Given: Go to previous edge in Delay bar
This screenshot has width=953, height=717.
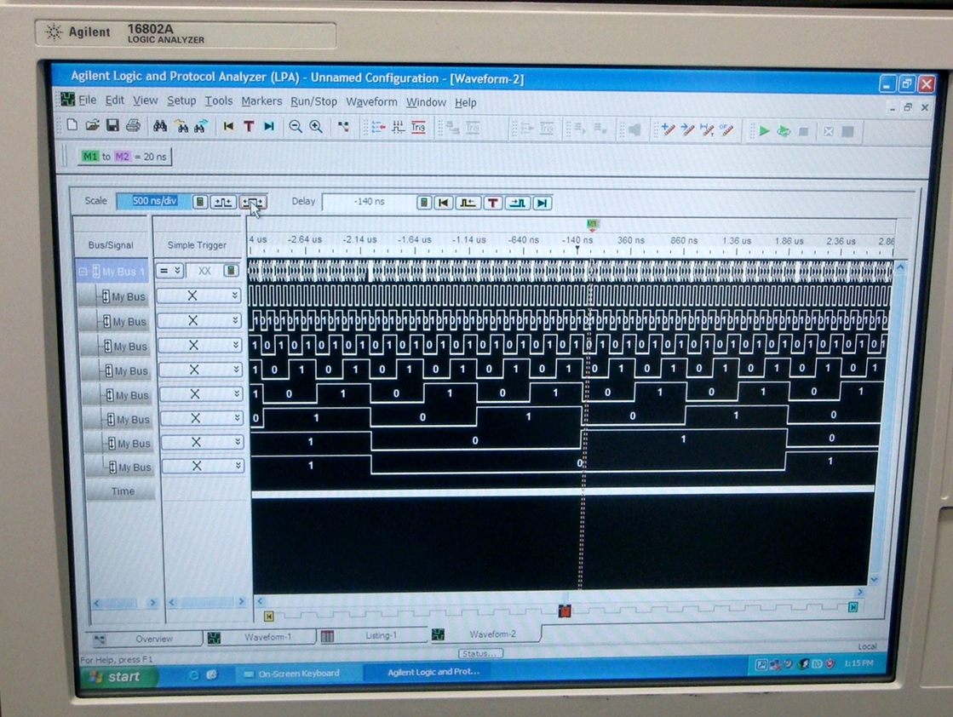Looking at the screenshot, I should pyautogui.click(x=468, y=203).
